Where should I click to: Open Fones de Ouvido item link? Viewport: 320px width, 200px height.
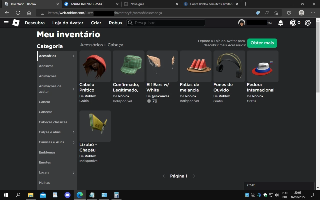click(x=223, y=87)
